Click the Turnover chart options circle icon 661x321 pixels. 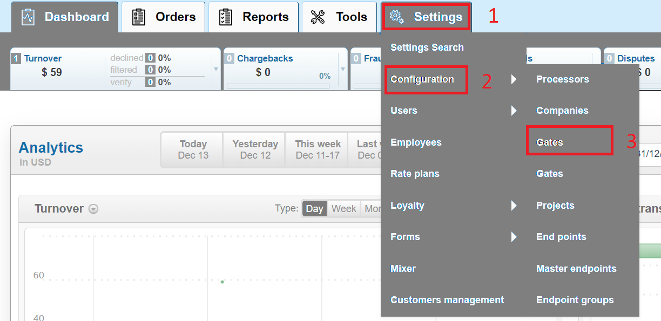tap(93, 209)
